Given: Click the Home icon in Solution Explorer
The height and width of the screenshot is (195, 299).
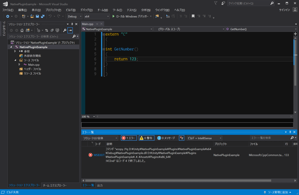Looking at the screenshot, I should click(x=22, y=30).
